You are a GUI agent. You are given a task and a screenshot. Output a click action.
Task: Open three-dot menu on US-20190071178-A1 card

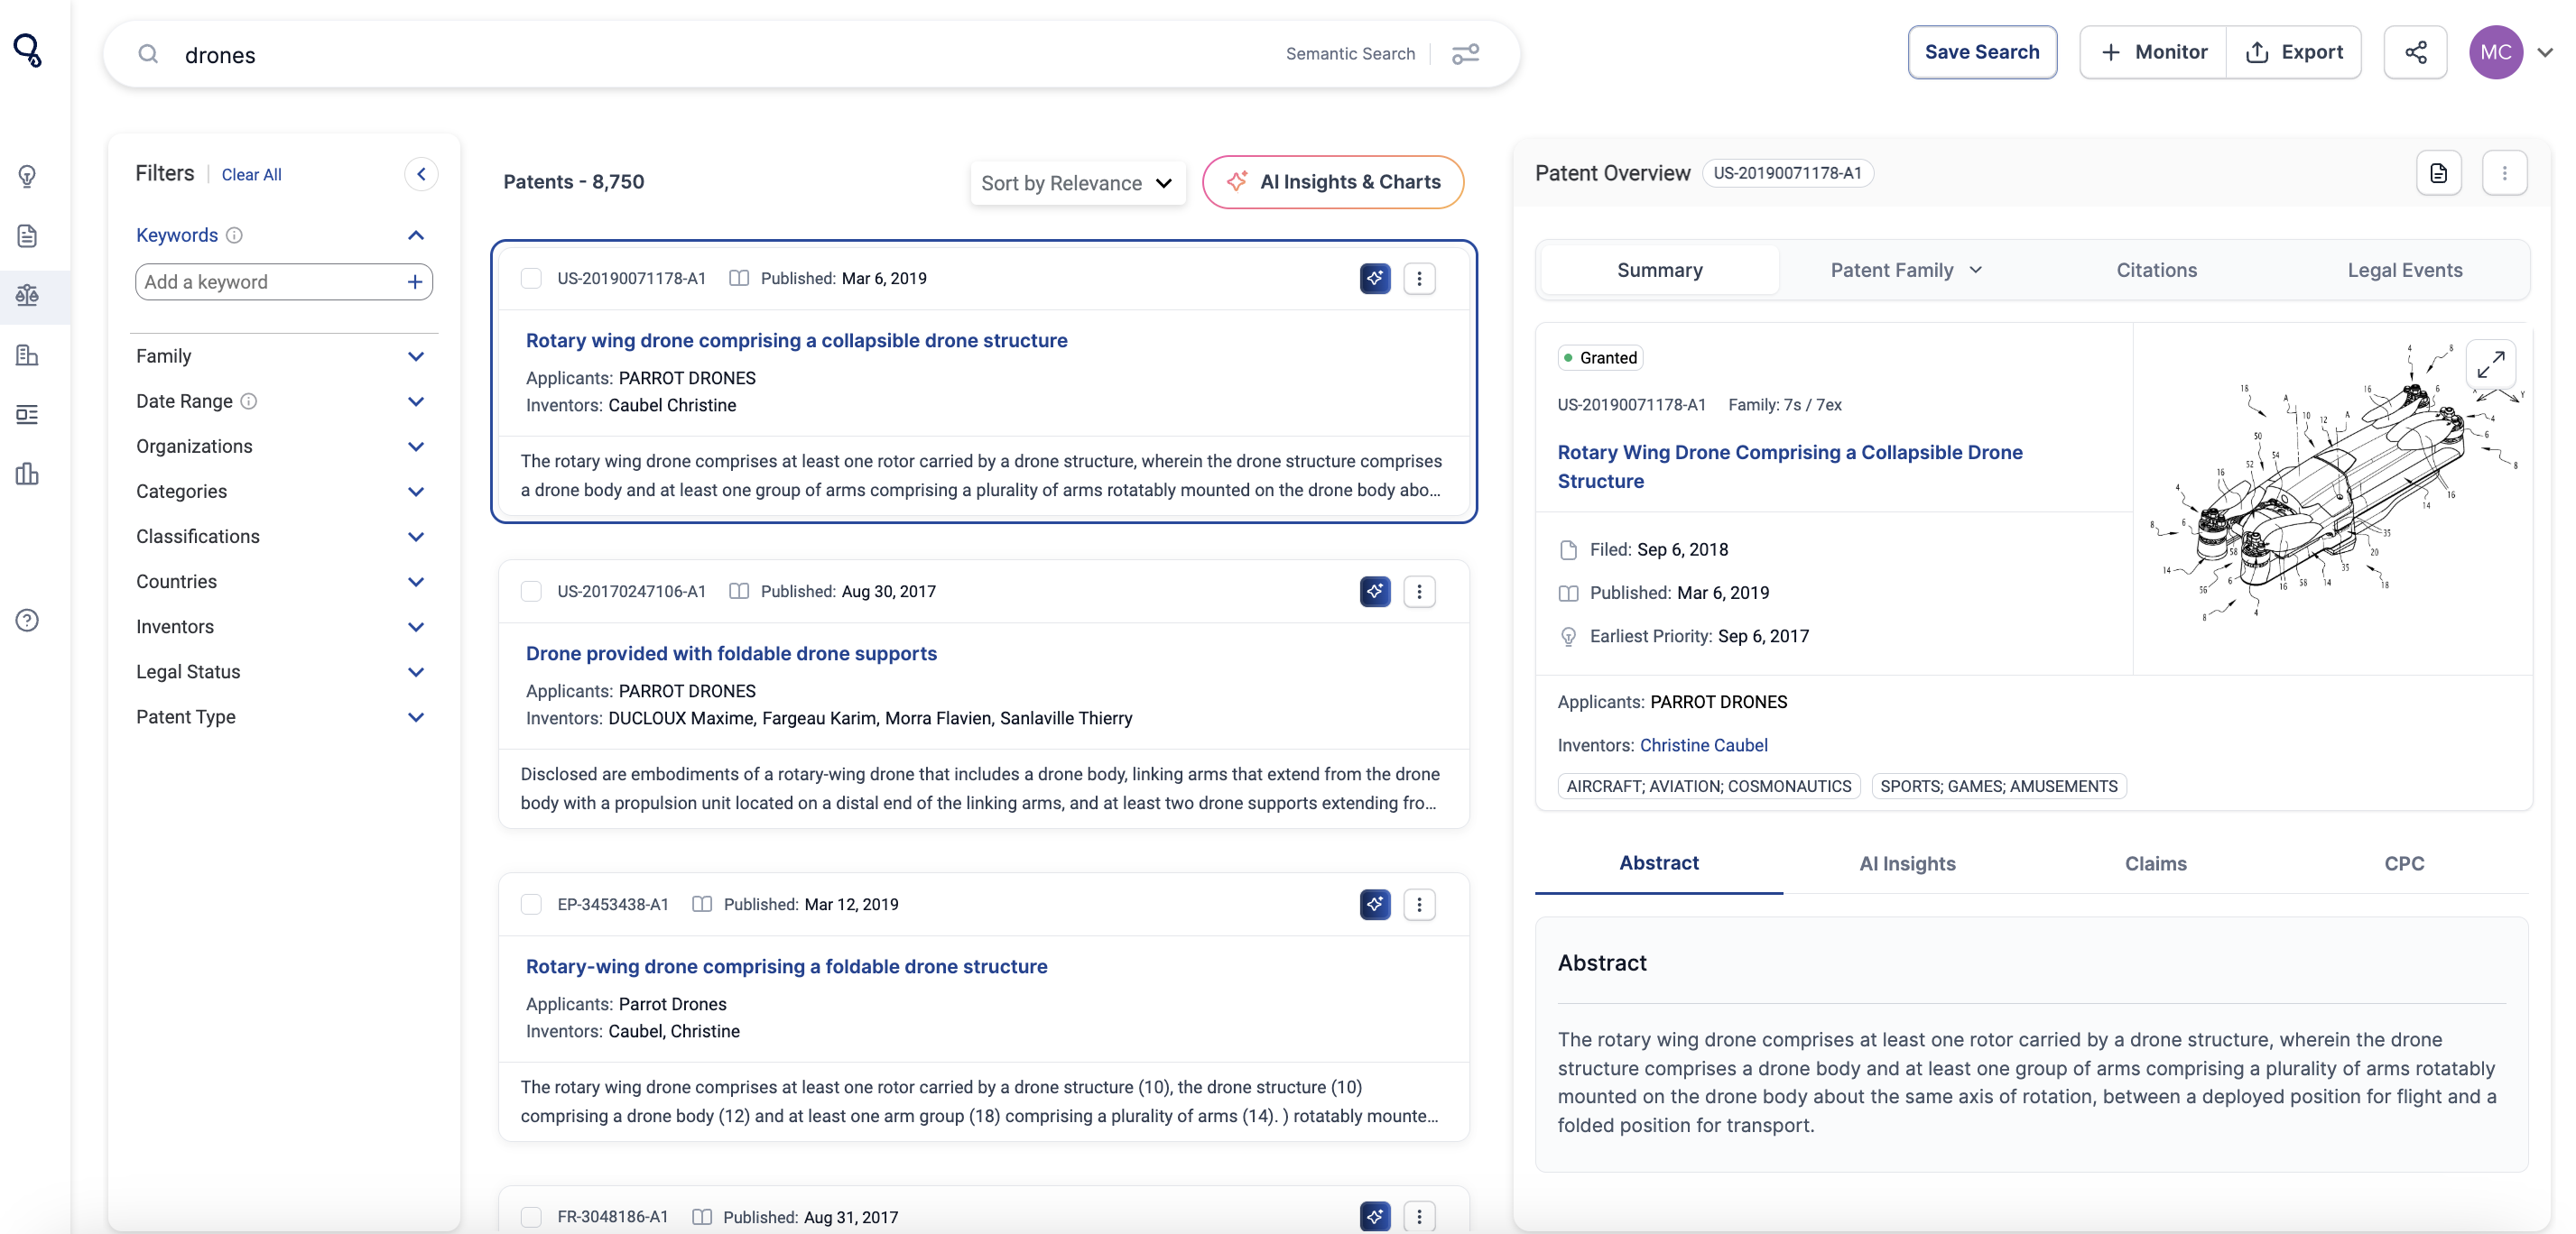point(1419,278)
